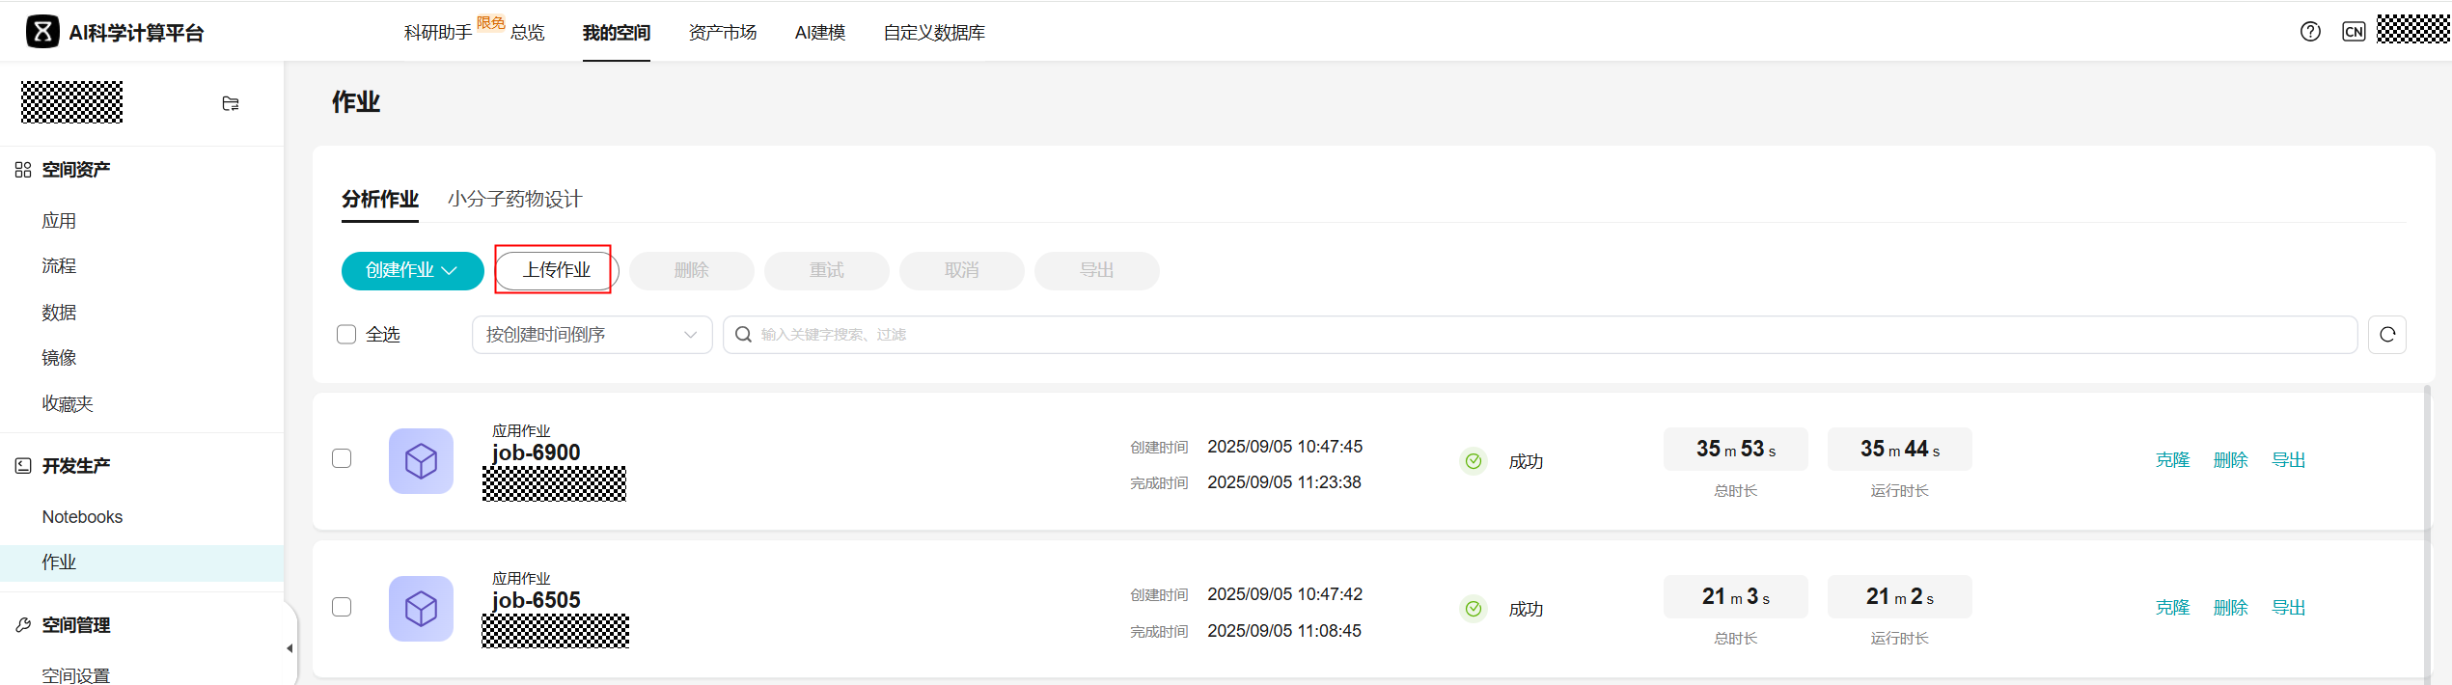
Task: Switch language with the CN icon
Action: [x=2354, y=32]
